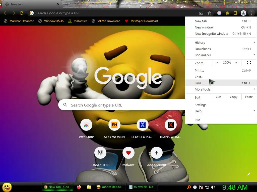
Task: Expand the More tools submenu
Action: [221, 89]
